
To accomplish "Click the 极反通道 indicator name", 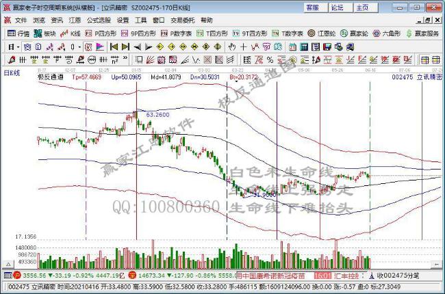I will [51, 77].
